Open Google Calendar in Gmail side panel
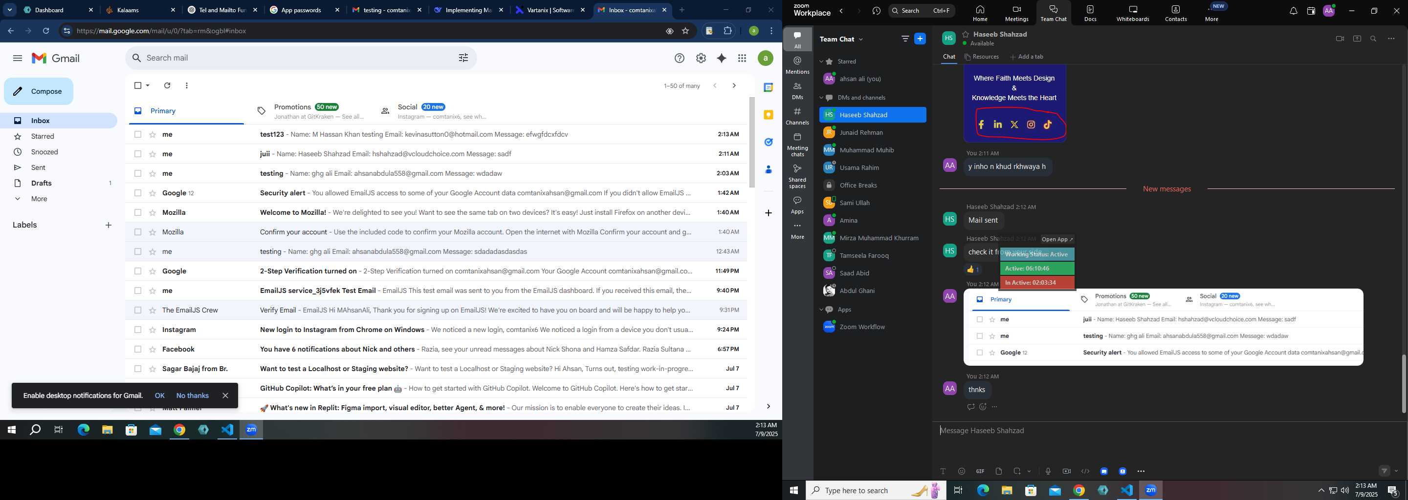 (x=769, y=87)
